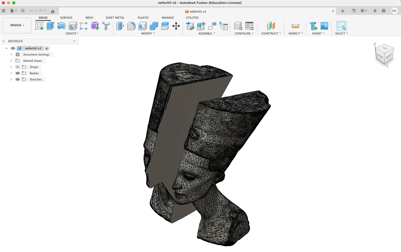Show the hidden Origin folder

tap(17, 67)
